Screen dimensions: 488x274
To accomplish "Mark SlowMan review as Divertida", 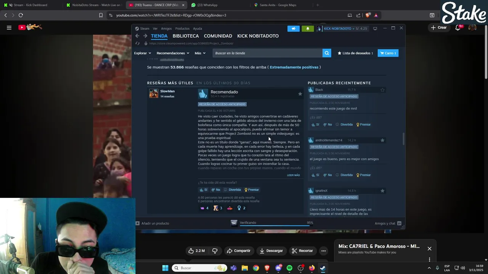I will 232,190.
